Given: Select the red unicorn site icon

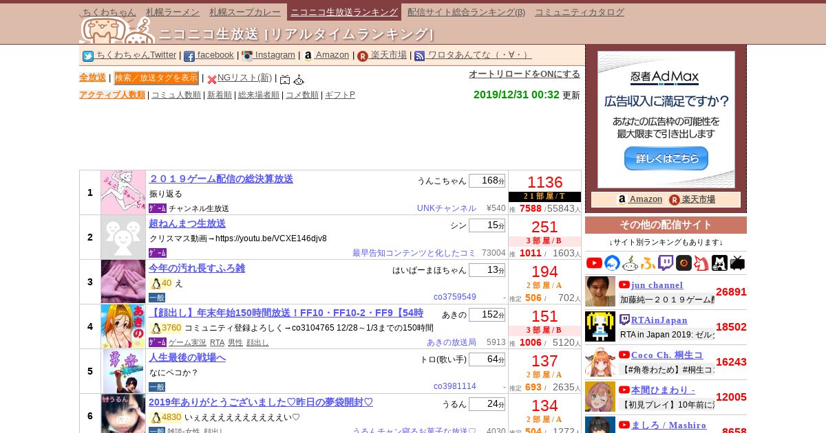Looking at the screenshot, I should [701, 263].
